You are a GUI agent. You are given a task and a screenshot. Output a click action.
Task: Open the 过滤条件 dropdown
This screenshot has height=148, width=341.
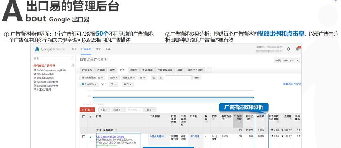pyautogui.click(x=129, y=77)
